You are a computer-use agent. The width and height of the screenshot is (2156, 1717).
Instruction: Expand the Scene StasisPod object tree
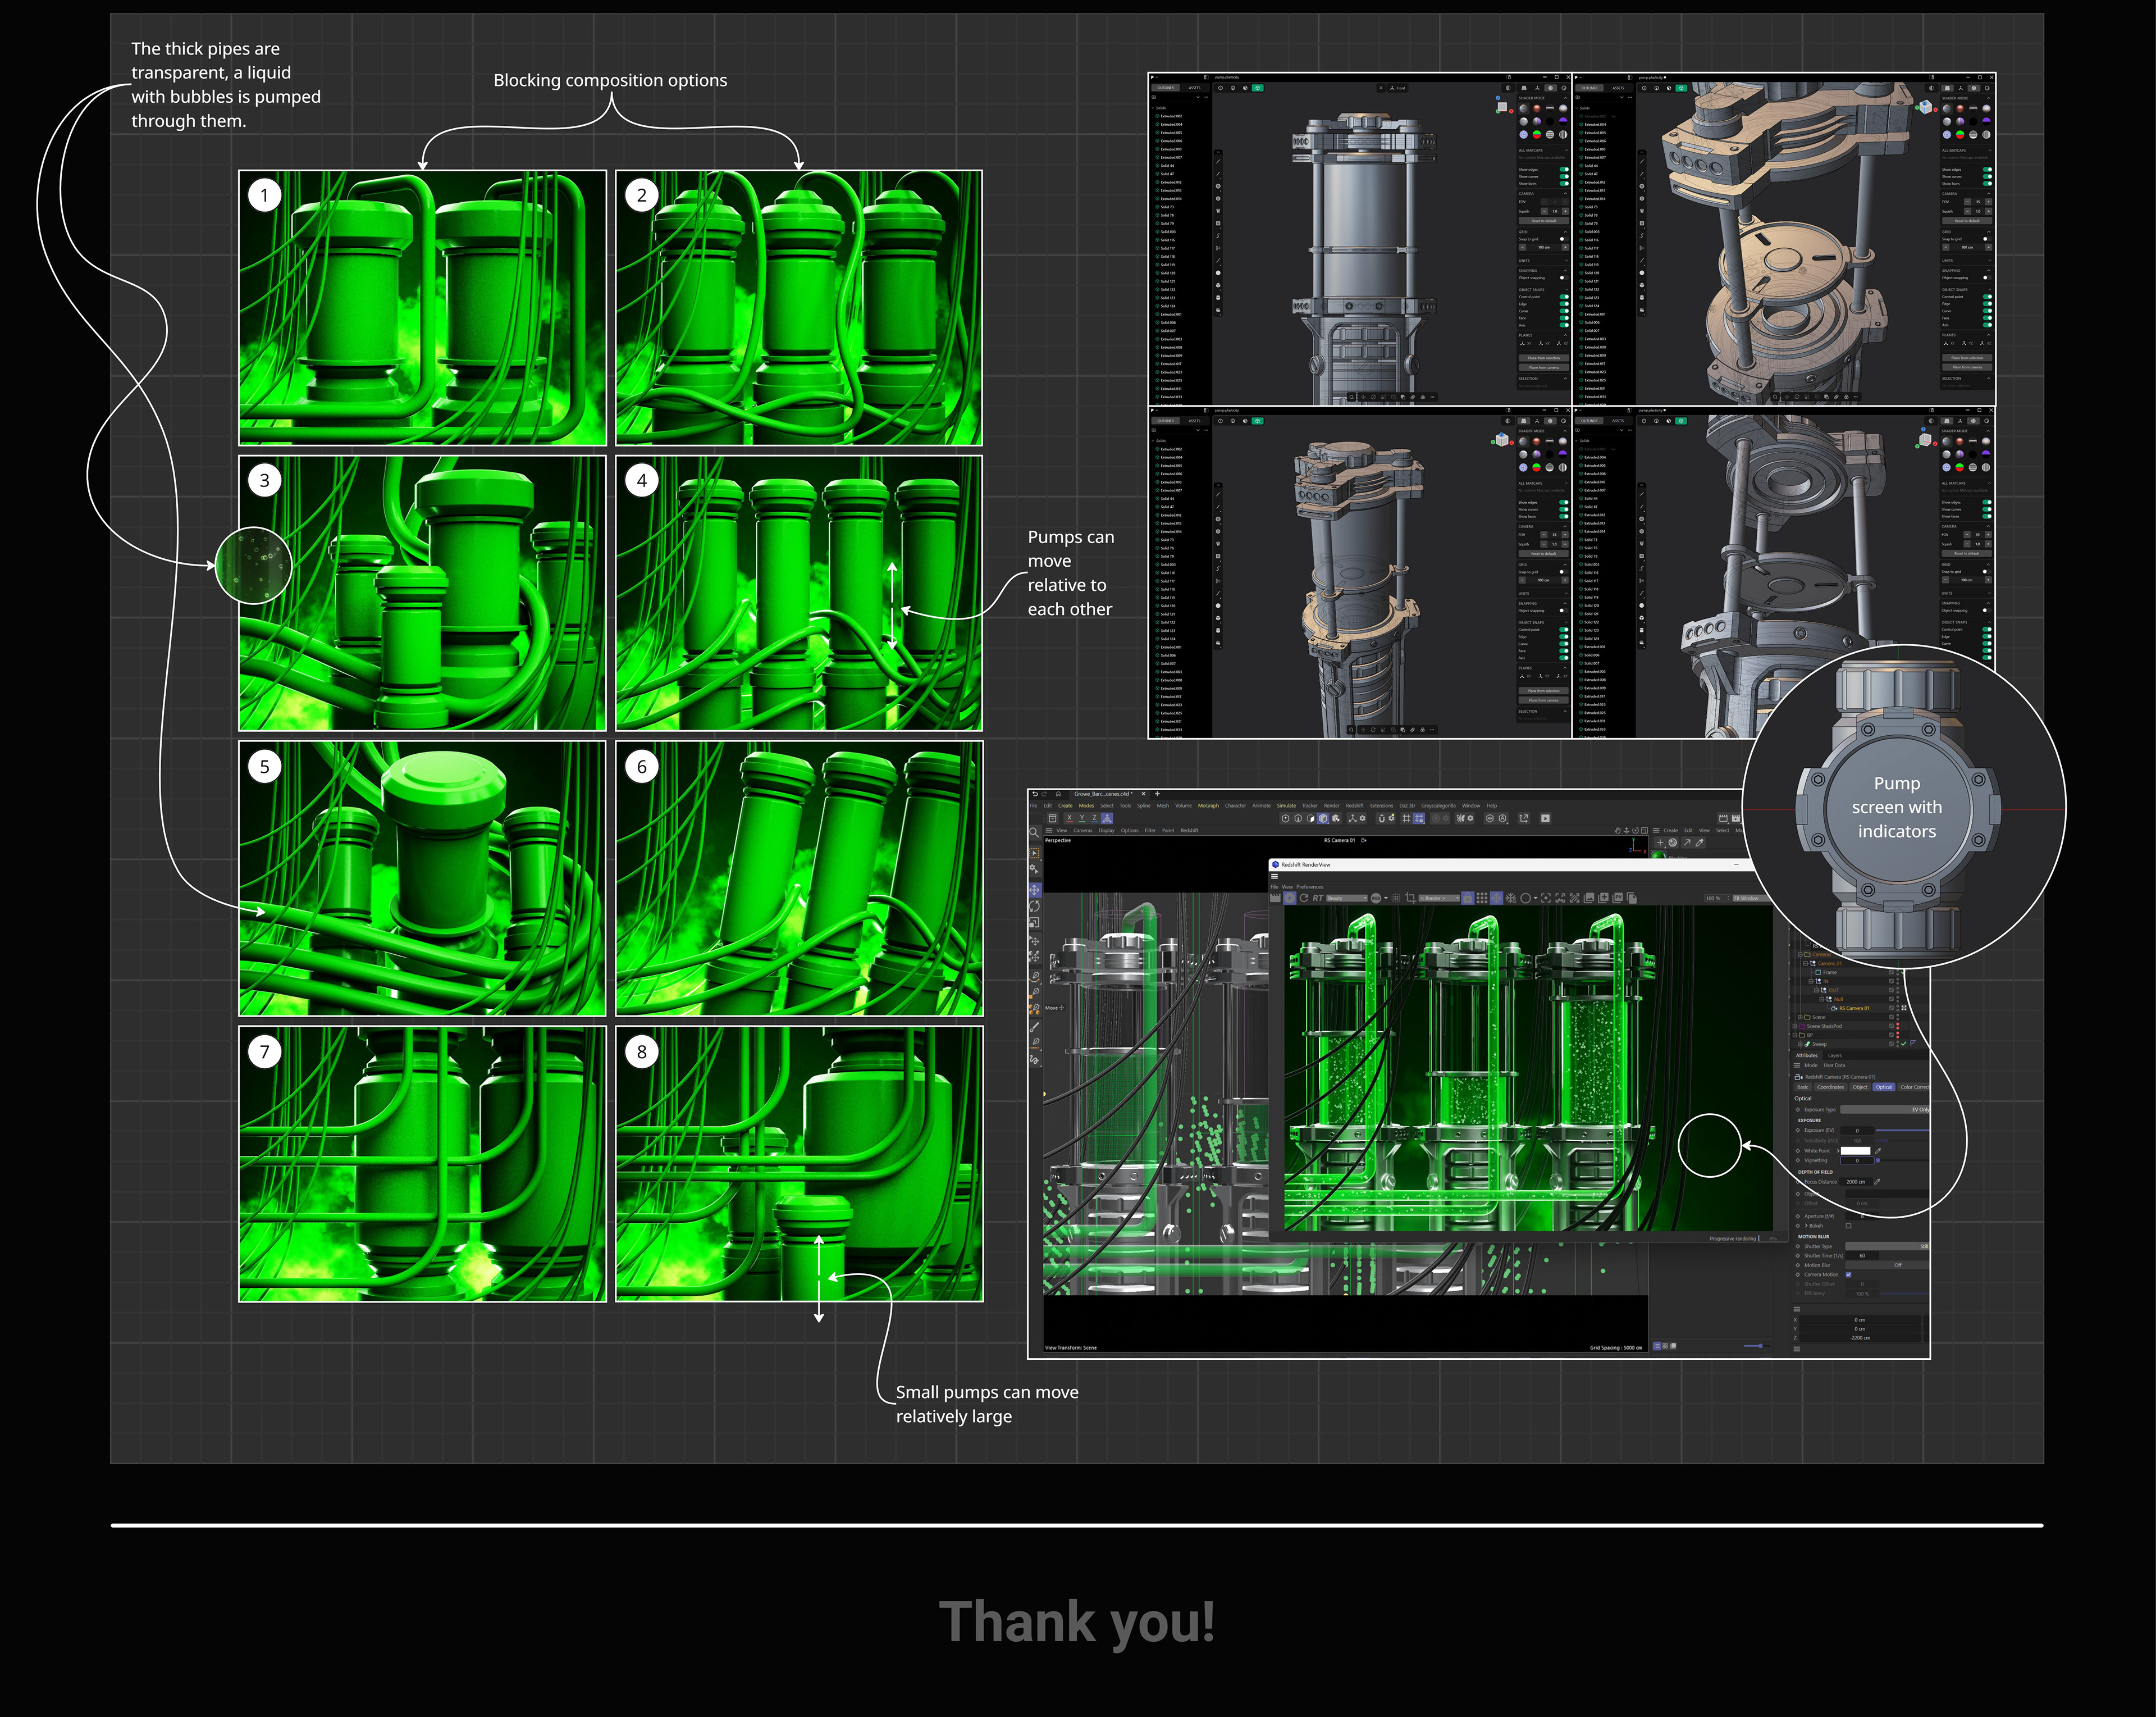pos(1795,1027)
